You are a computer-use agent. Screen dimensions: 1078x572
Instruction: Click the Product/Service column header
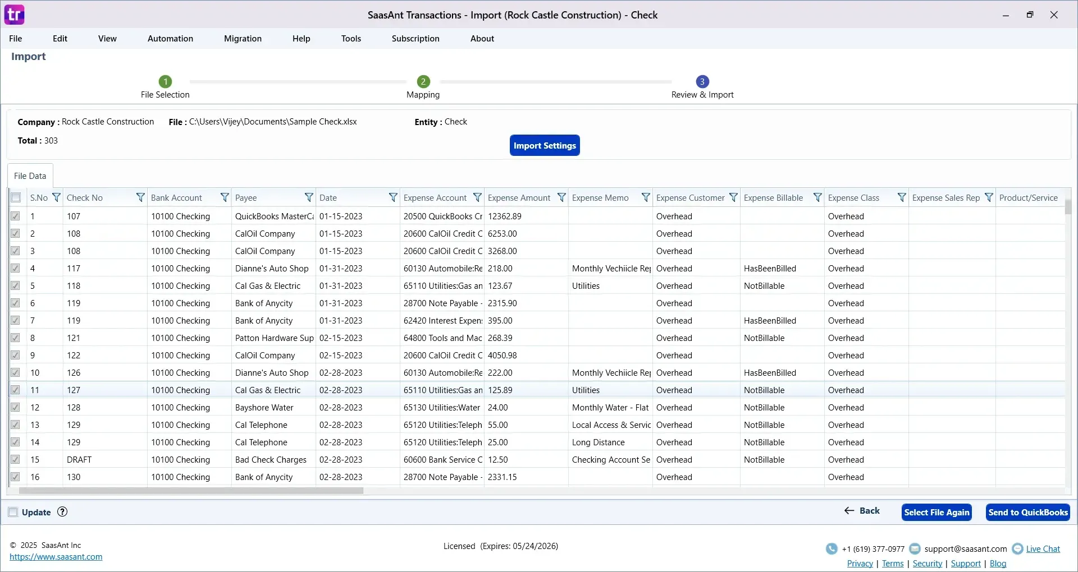[1030, 197]
